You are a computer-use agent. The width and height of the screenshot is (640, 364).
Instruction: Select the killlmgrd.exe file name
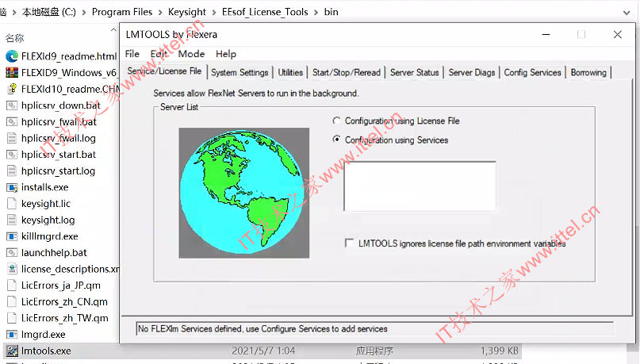49,236
